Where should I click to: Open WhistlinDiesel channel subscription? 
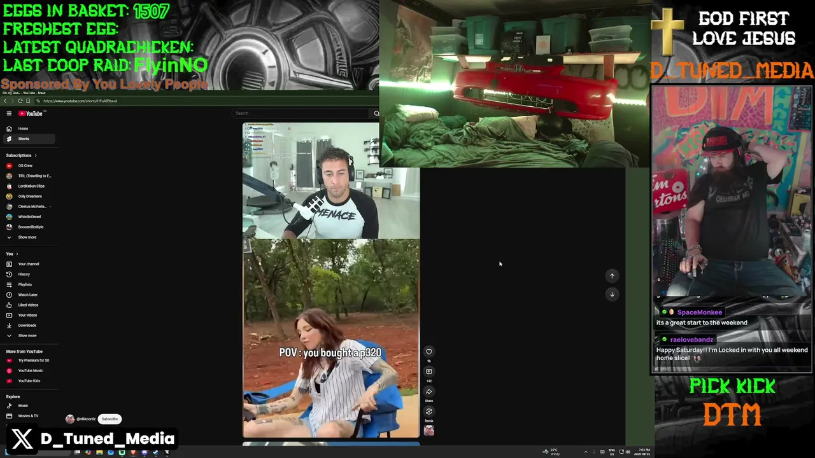pos(29,216)
